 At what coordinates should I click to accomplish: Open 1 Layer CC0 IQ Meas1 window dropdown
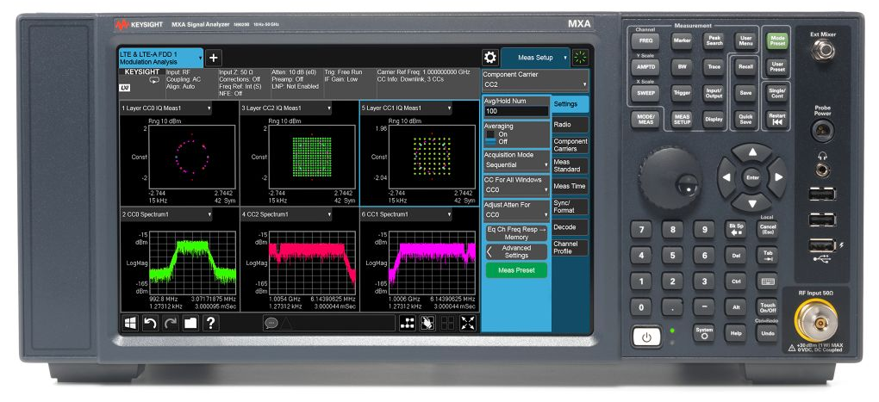click(x=166, y=108)
